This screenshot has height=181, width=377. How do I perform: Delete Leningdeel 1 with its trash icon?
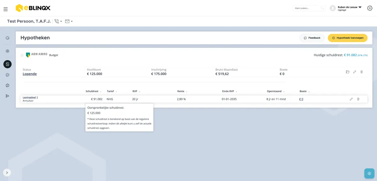click(358, 99)
